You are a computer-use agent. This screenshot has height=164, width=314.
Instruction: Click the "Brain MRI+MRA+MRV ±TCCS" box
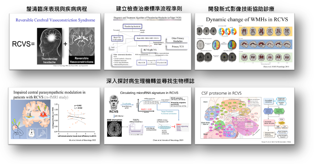coord(148,38)
